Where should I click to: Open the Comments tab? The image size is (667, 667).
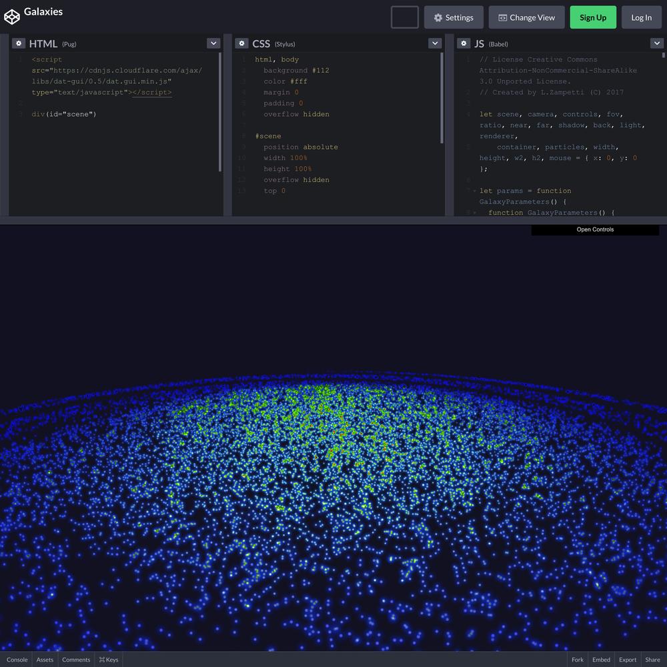(x=76, y=660)
